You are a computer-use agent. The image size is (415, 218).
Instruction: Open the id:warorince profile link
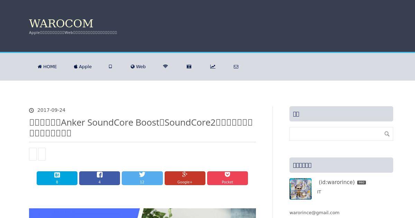[x=336, y=182]
